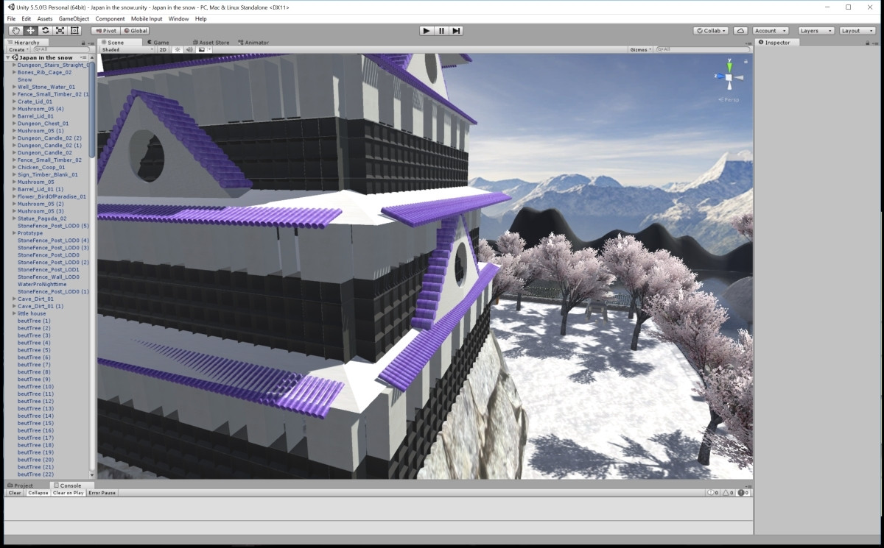
Task: Toggle Collapse in Console
Action: click(38, 493)
